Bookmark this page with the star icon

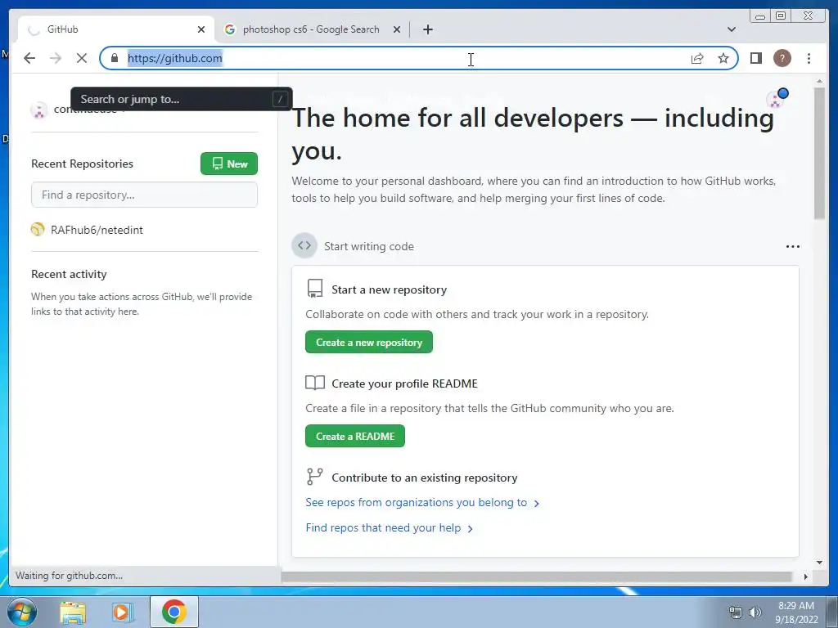(723, 58)
